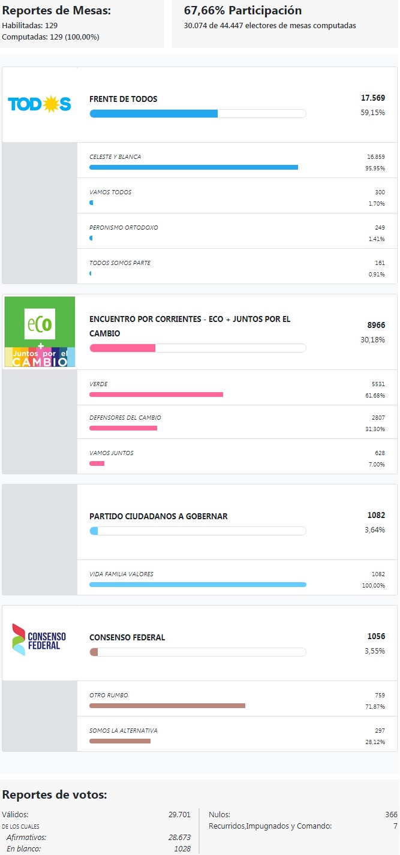Viewport: 400px width, 855px height.
Task: Click the 67,66% Participación header
Action: tap(243, 10)
